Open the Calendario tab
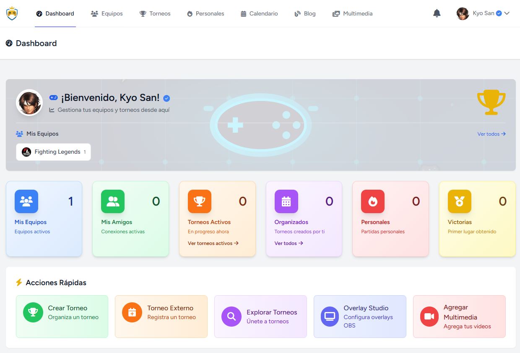 [259, 13]
